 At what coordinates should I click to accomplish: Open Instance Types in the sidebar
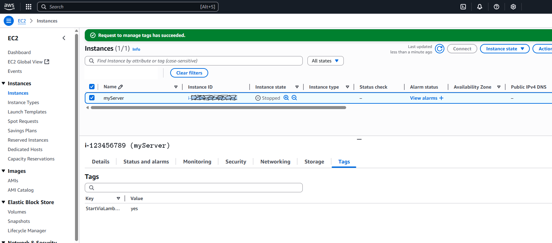click(23, 102)
